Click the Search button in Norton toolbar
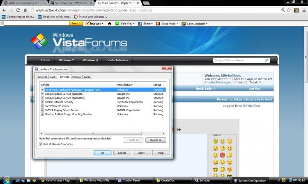The image size is (308, 184). coord(76,23)
